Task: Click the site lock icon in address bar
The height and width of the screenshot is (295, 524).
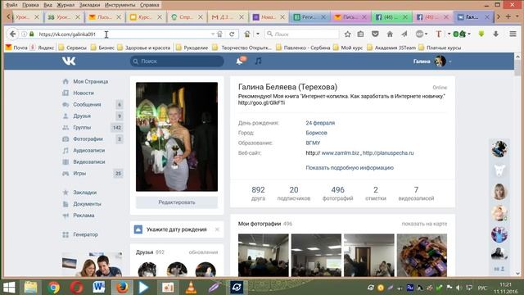Action: pos(32,34)
